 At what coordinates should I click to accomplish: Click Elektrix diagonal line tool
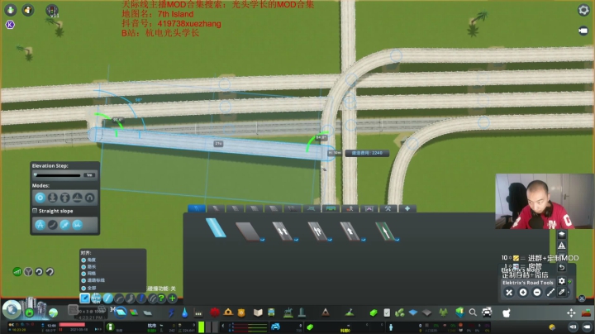pyautogui.click(x=550, y=293)
